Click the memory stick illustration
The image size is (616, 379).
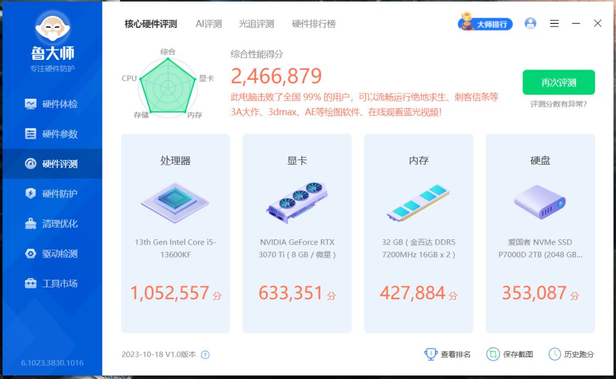(419, 203)
